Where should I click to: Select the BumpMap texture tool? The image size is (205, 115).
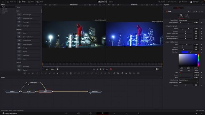tap(28, 66)
